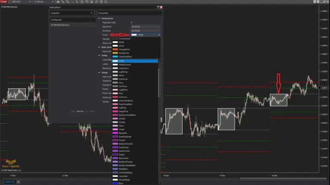Click the zoom magnifier toolbar icon
This screenshot has width=330, height=185.
pos(67,2)
